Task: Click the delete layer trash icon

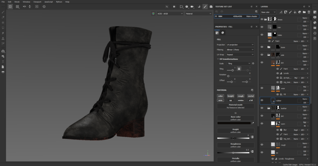Action: (309, 12)
